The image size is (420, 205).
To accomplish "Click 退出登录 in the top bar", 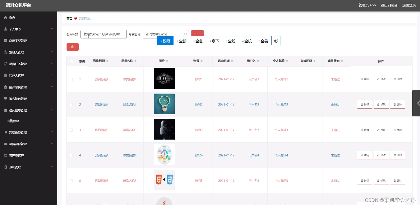I will pos(409,5).
